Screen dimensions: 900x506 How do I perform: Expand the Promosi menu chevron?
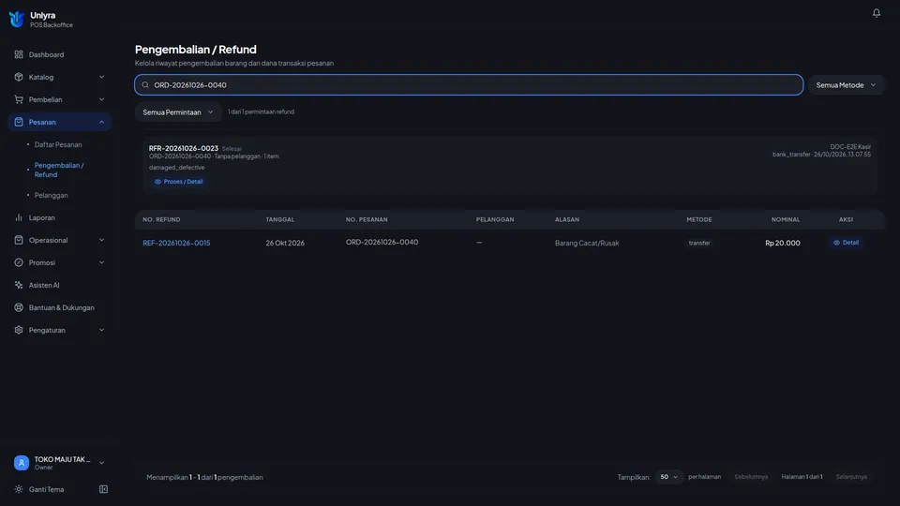(x=101, y=262)
